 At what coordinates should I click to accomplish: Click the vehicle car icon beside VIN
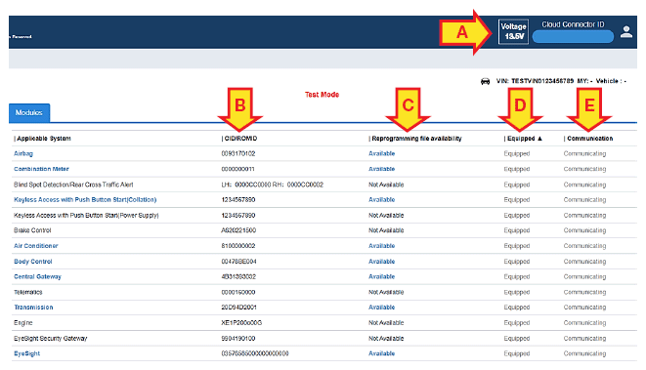[486, 81]
